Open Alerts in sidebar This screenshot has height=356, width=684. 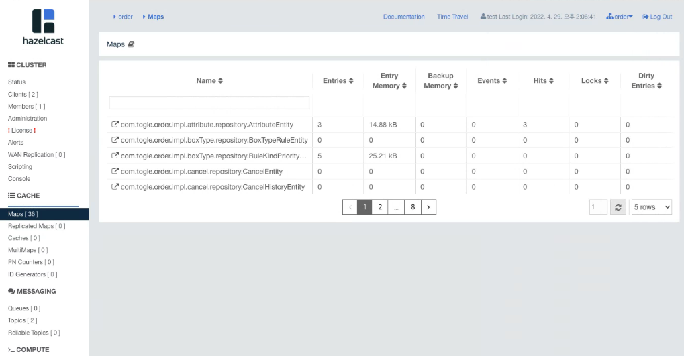[x=15, y=143]
